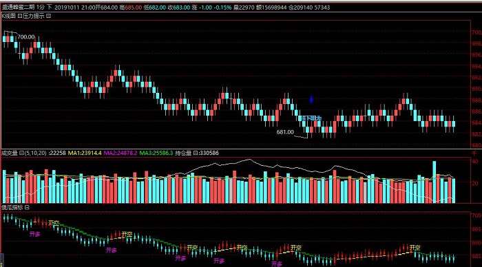Click the change value -1.00
Screen dimensions: 482x267
205,7
